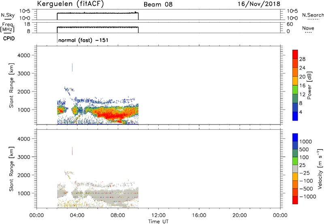
Task: Click the 'N.Search' legend label
Action: pos(313,15)
